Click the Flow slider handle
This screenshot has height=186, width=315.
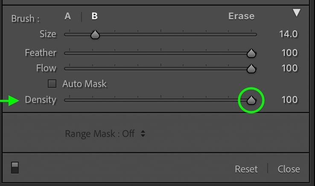[251, 69]
